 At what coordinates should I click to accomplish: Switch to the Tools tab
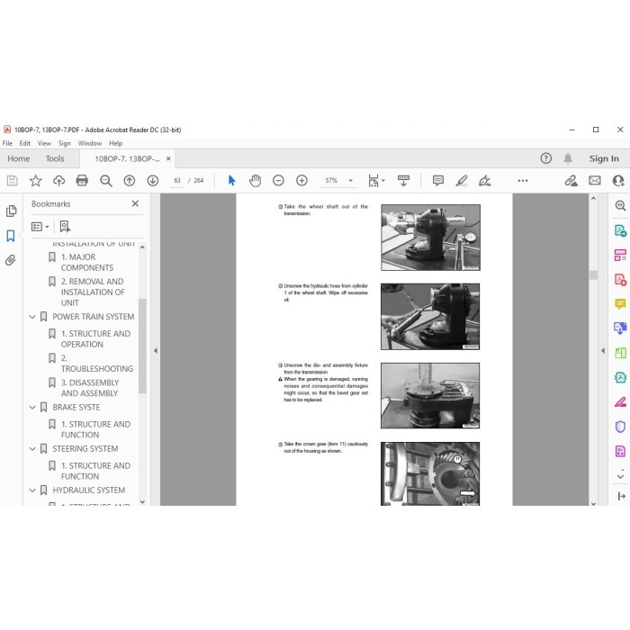[55, 158]
